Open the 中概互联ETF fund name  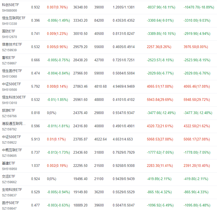12,150
